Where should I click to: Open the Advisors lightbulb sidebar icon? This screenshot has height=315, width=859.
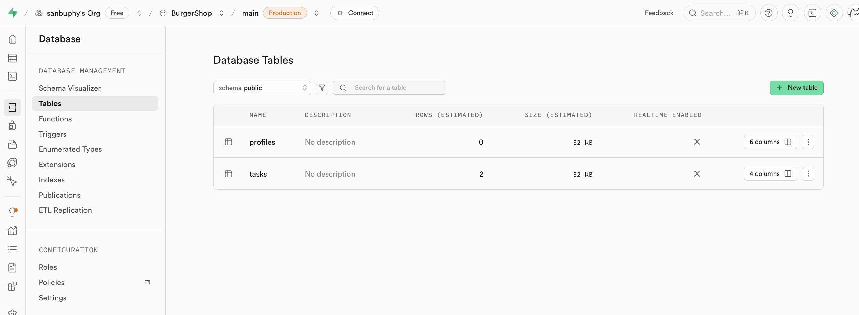[x=12, y=212]
